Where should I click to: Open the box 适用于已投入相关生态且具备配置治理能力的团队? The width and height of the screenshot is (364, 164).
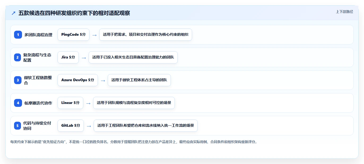[133, 57]
